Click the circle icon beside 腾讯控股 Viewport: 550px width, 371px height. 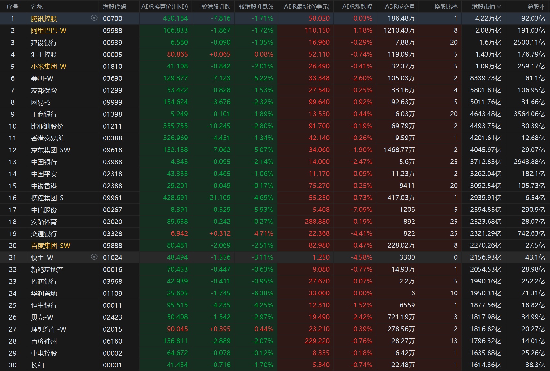[94, 18]
